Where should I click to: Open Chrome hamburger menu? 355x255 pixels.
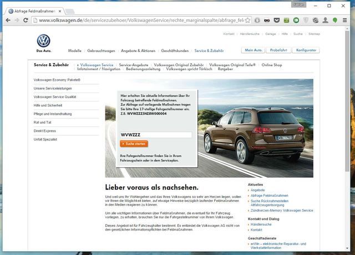[x=344, y=21]
